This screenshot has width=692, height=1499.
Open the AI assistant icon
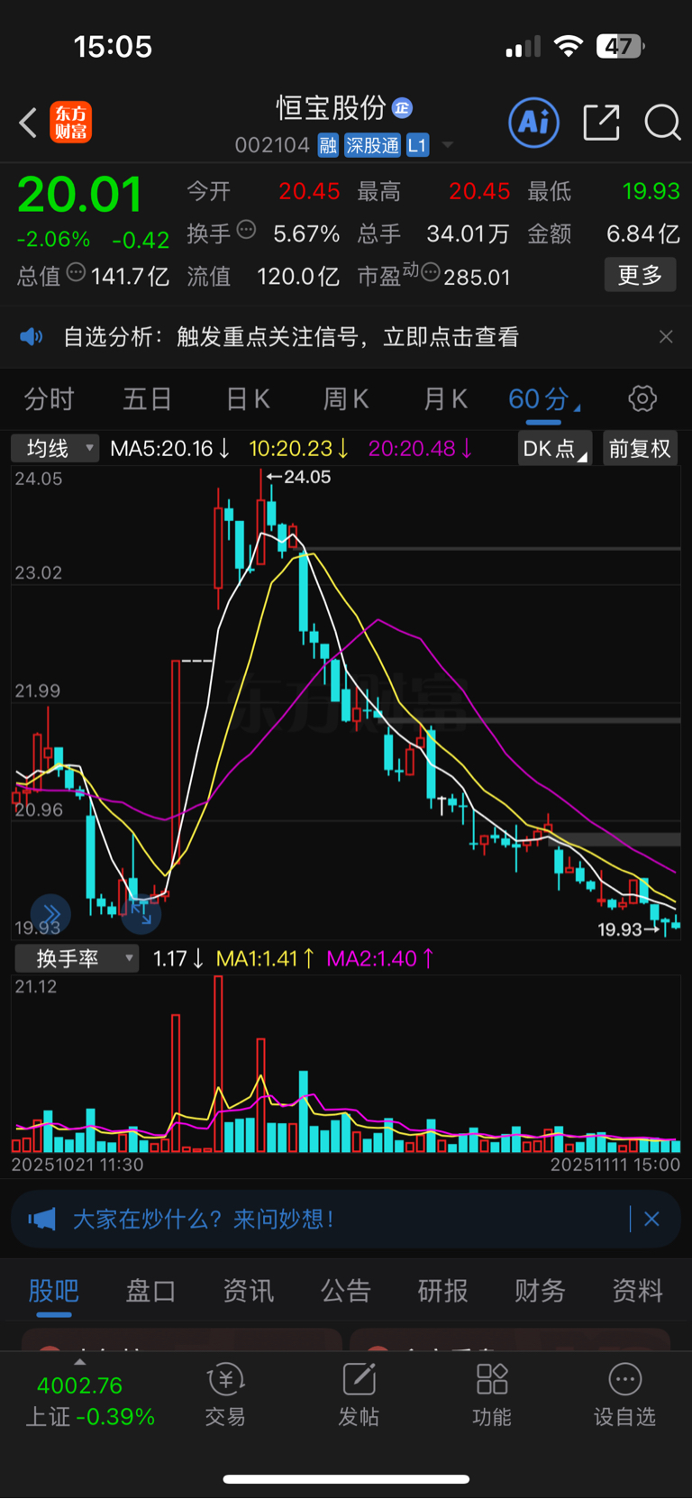(534, 123)
